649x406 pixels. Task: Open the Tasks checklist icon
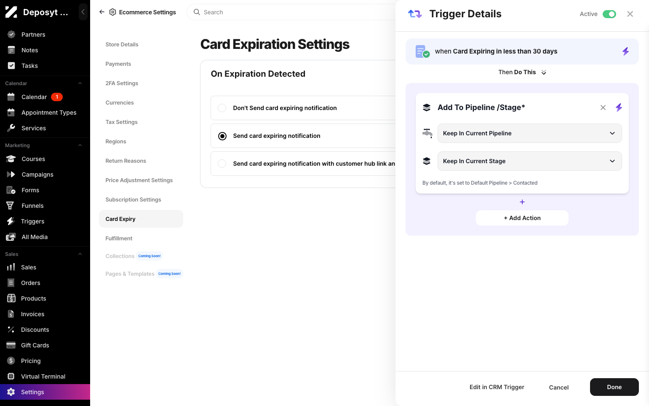(11, 66)
